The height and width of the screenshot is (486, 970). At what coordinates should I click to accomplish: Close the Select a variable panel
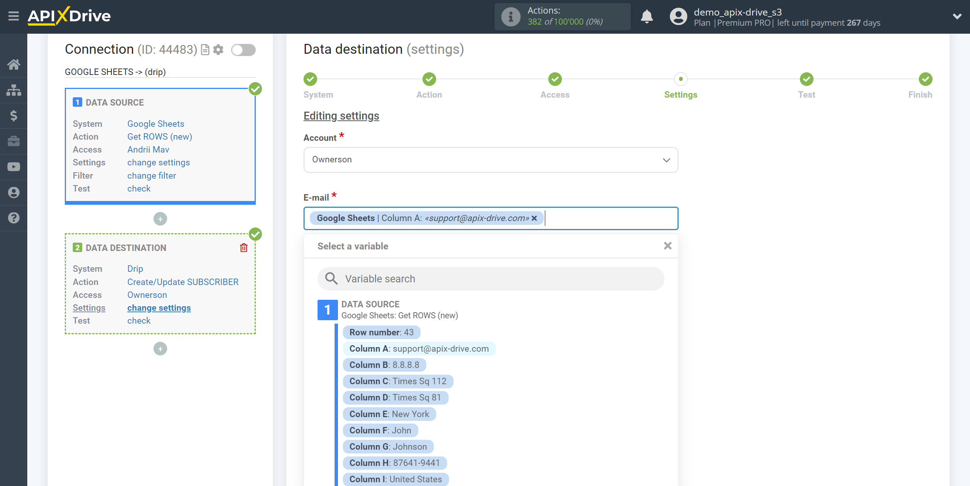coord(668,246)
